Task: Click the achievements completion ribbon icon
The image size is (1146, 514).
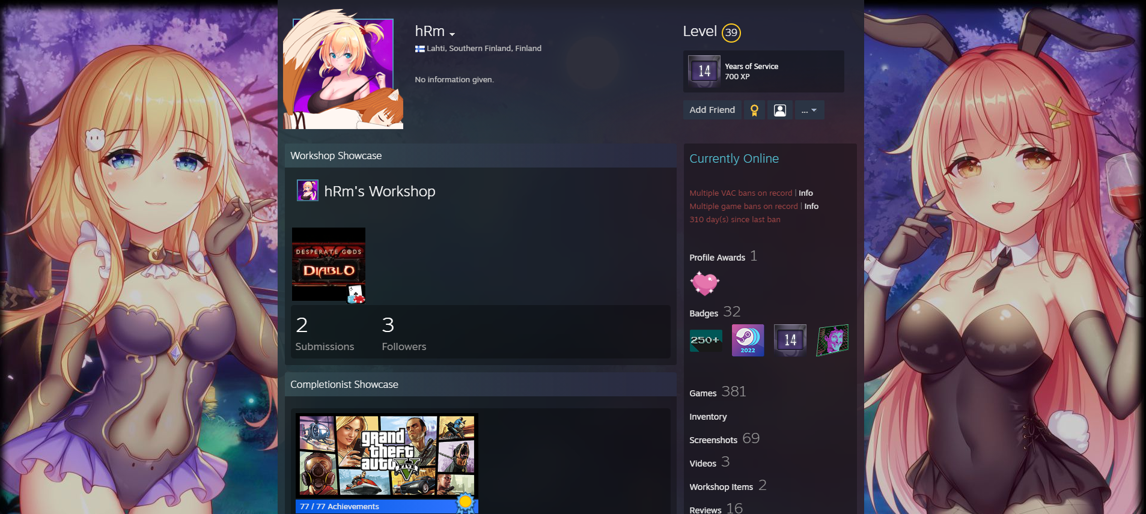Action: coord(466,503)
